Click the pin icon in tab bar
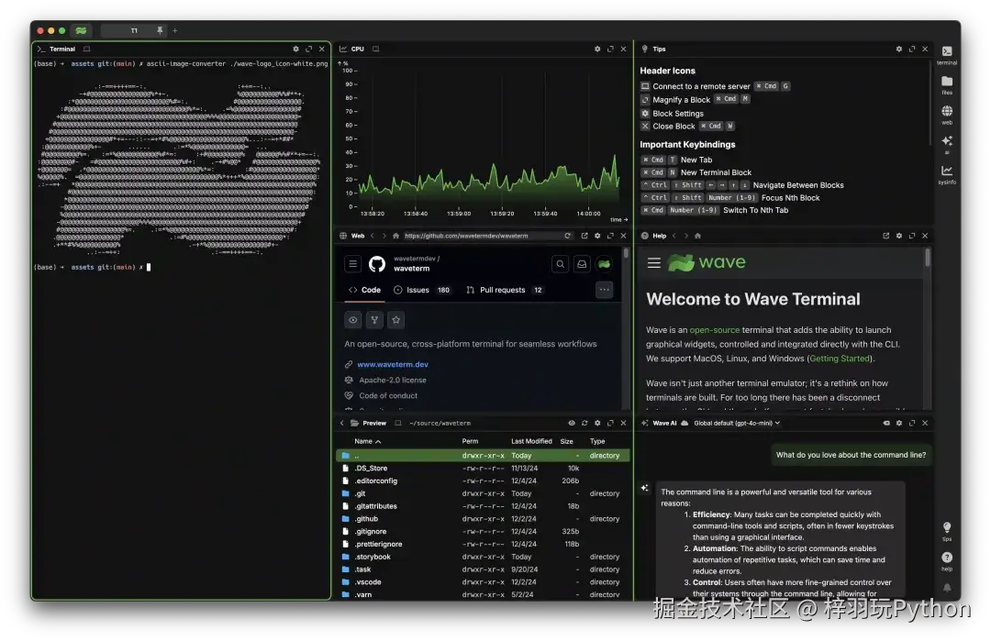This screenshot has width=991, height=641. click(160, 30)
